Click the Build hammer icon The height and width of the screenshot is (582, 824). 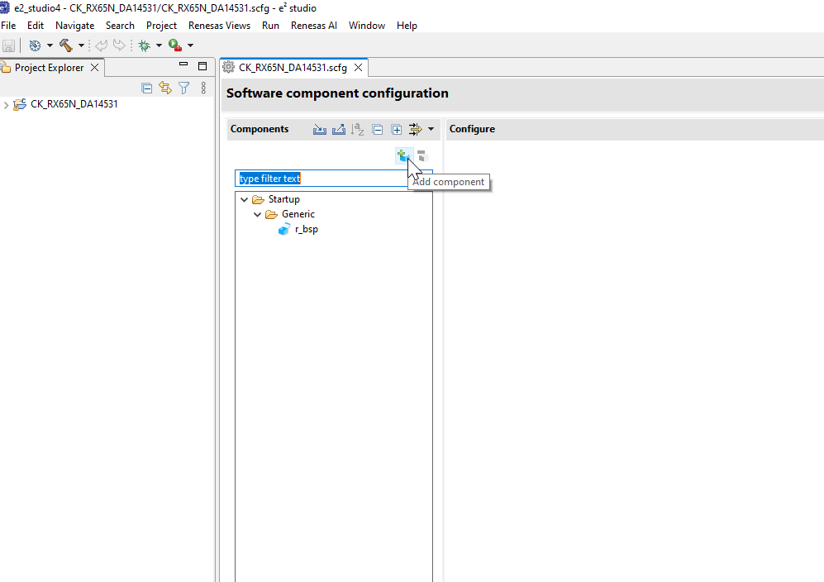tap(65, 45)
